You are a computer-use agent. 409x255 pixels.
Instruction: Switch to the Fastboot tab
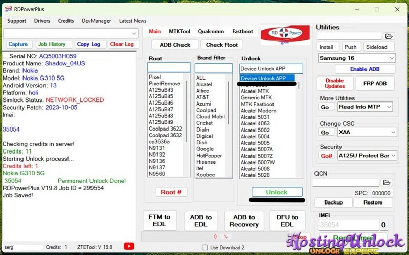[x=242, y=31]
